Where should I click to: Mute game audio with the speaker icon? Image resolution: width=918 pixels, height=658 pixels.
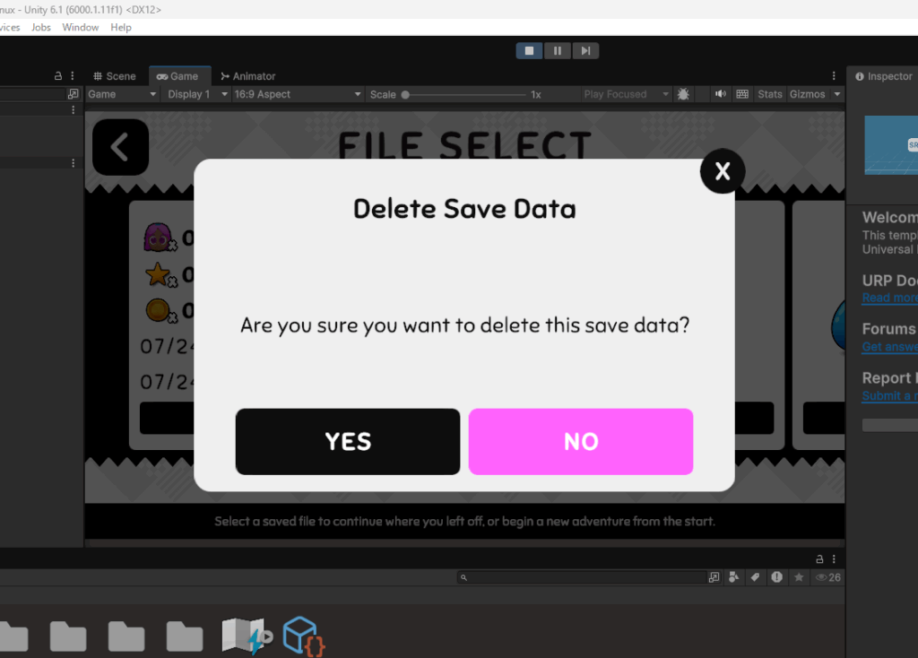[721, 94]
